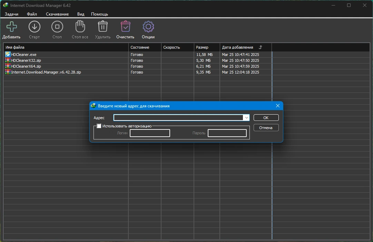Image resolution: width=373 pixels, height=242 pixels.
Task: Click the Удалить trash bin icon
Action: coord(103,27)
